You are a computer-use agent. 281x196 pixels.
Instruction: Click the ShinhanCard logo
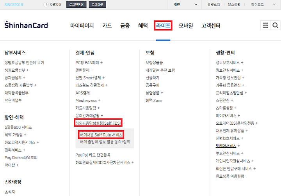(x=27, y=25)
